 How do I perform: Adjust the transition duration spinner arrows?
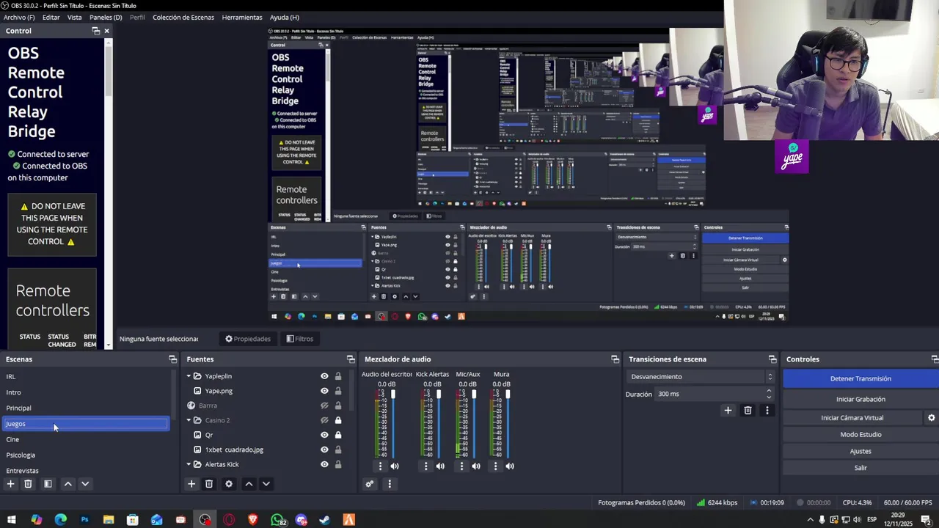769,394
